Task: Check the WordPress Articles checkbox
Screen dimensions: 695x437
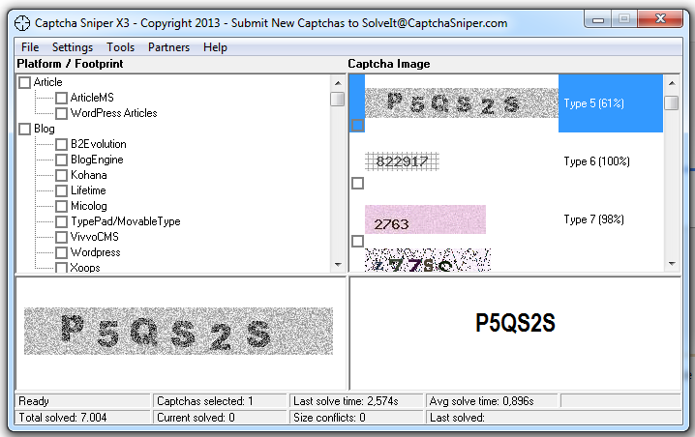Action: click(x=62, y=113)
